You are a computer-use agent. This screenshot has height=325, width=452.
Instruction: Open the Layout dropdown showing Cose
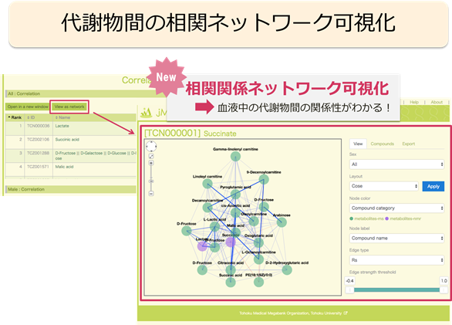384,186
